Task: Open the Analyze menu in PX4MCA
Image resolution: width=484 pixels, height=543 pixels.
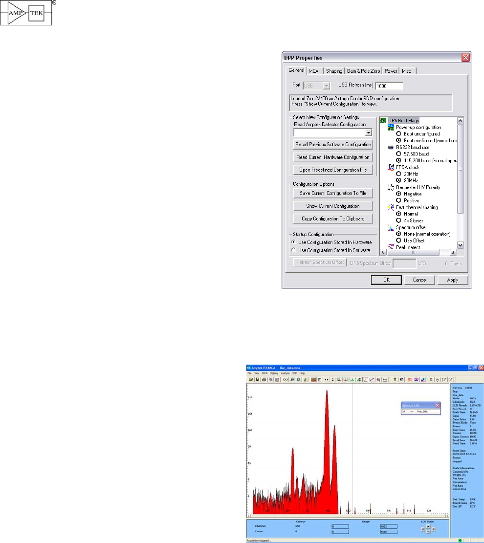Action: [x=285, y=373]
